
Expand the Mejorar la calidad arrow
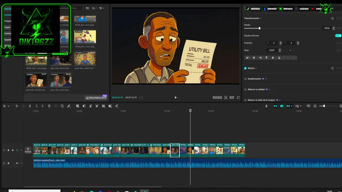pyautogui.click(x=269, y=90)
